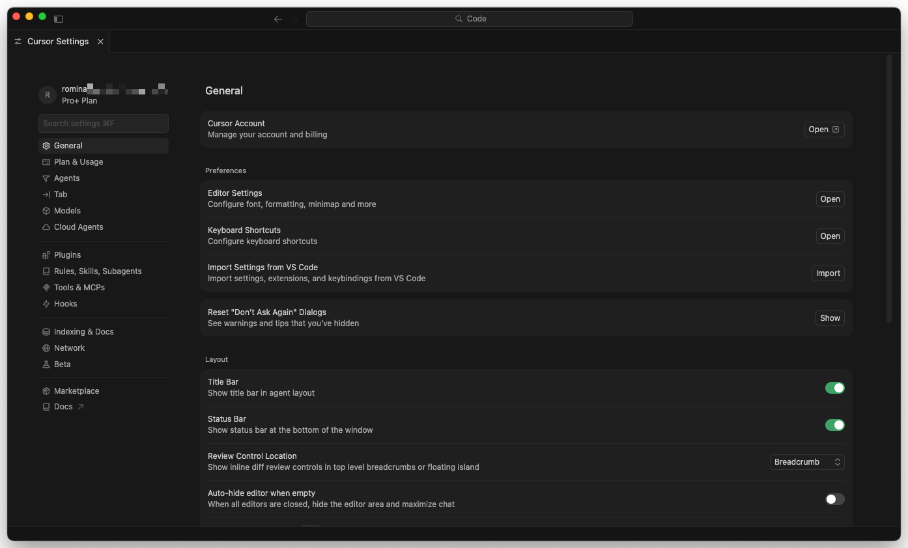Image resolution: width=908 pixels, height=548 pixels.
Task: Click the settings page vertical scrollbar
Action: [x=889, y=189]
